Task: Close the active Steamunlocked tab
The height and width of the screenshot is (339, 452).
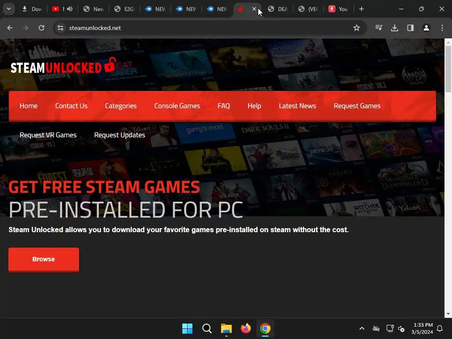Action: point(254,9)
